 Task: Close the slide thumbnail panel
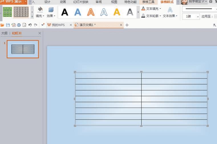pyautogui.click(x=40, y=33)
